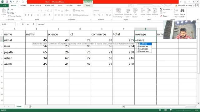This screenshot has width=200, height=112.
Task: Switch to Page Layout view in status bar
Action: click(165, 110)
